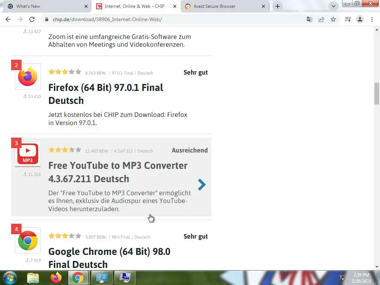Click the rank 4 badge
The image size is (380, 285).
click(x=16, y=229)
